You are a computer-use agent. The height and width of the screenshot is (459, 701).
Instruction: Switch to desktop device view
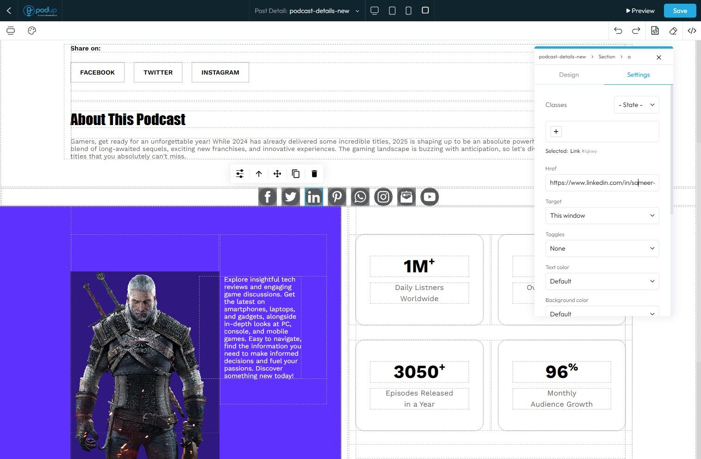point(375,11)
